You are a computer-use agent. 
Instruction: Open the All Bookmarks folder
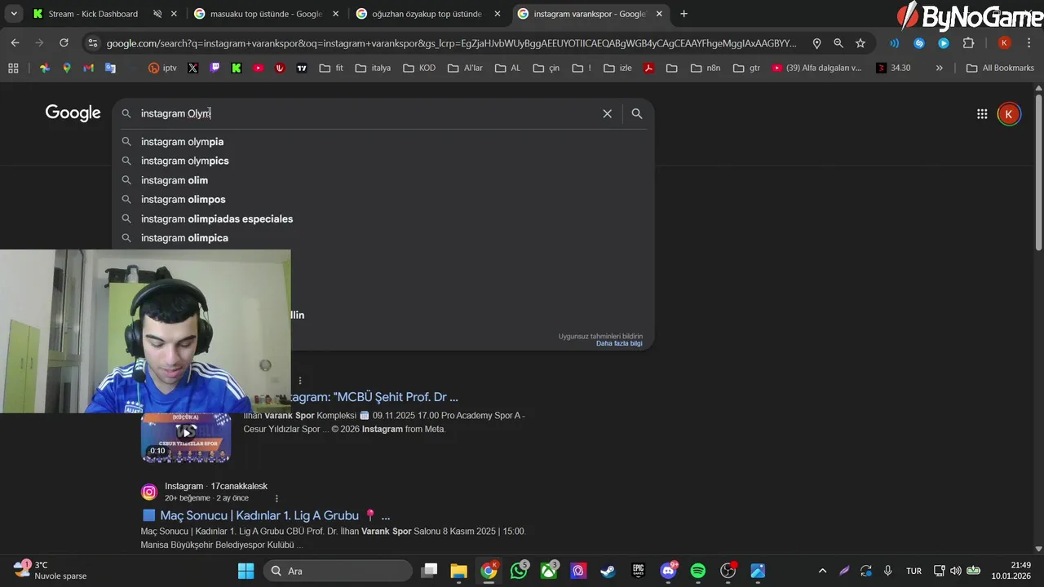[1000, 68]
